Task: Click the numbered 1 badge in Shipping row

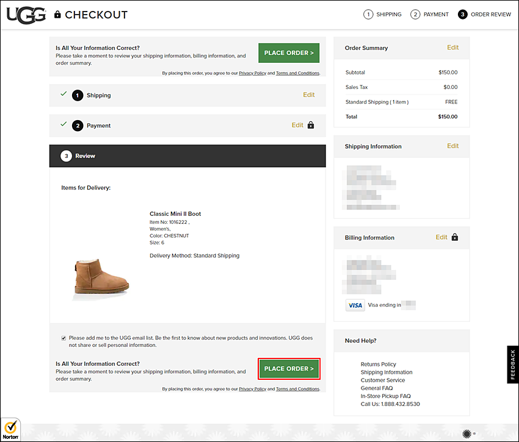Action: [78, 96]
